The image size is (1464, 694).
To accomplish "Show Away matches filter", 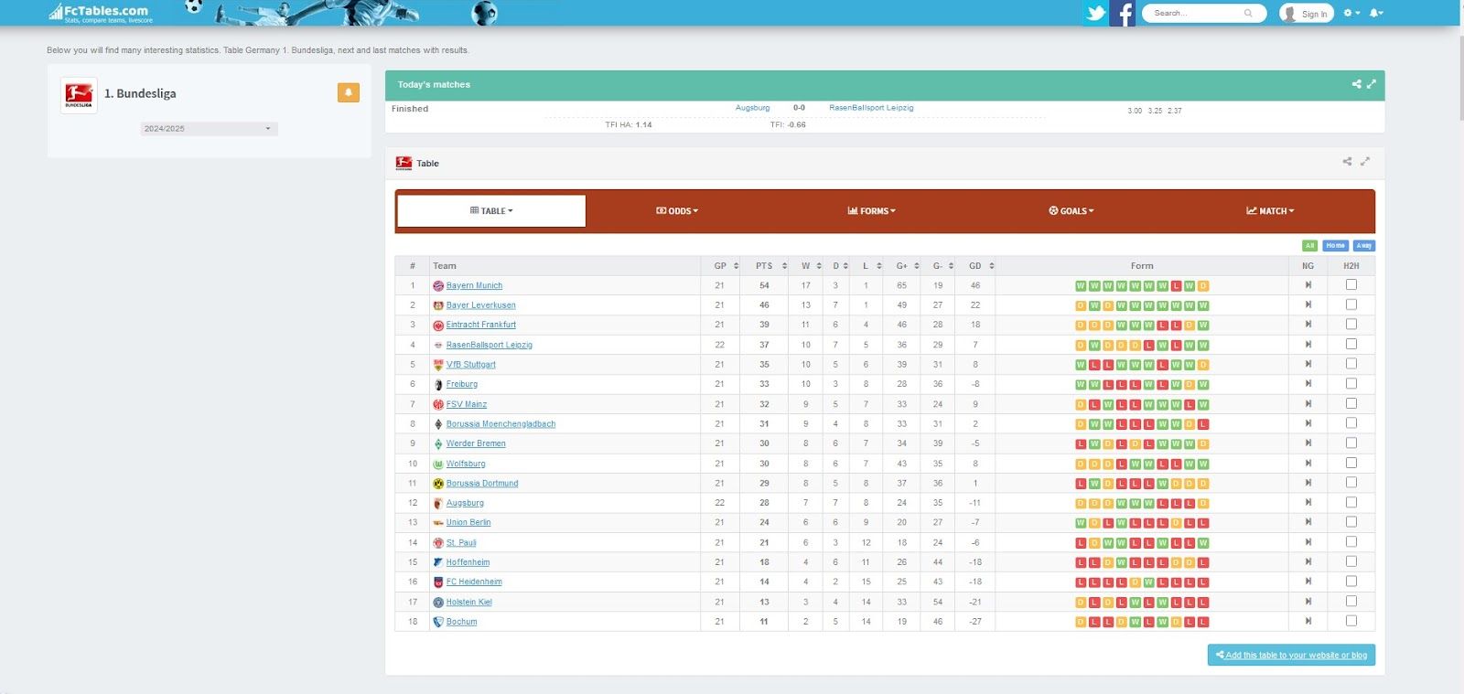I will pos(1364,245).
